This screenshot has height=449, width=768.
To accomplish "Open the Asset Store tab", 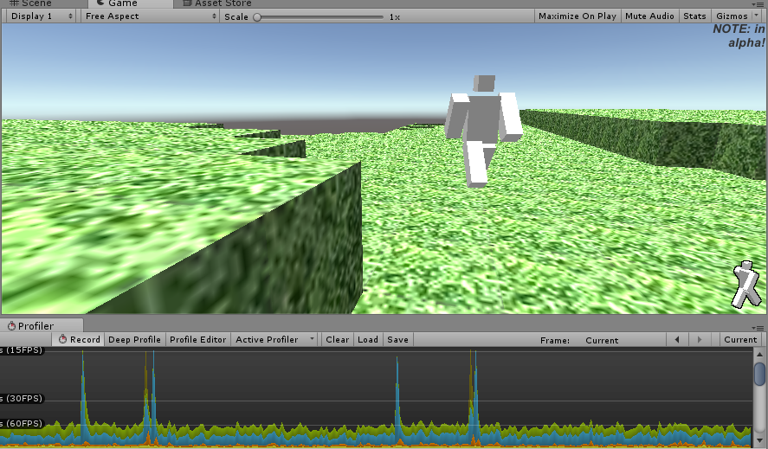I will point(222,3).
